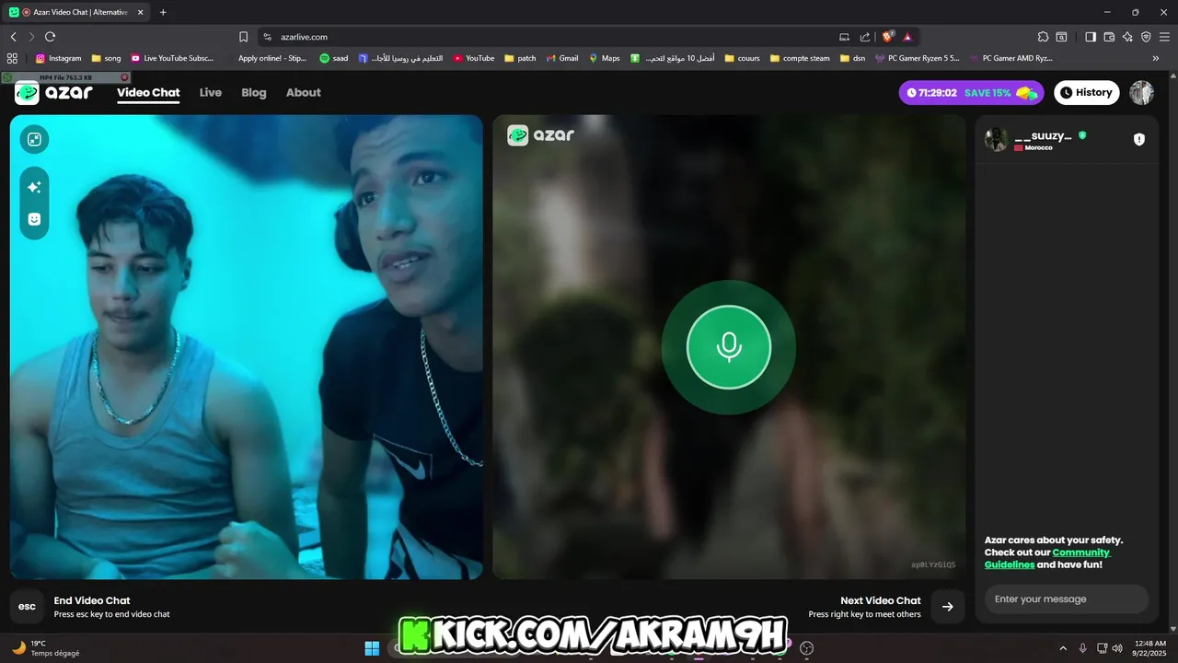
Task: Click the message input field
Action: click(x=1067, y=599)
